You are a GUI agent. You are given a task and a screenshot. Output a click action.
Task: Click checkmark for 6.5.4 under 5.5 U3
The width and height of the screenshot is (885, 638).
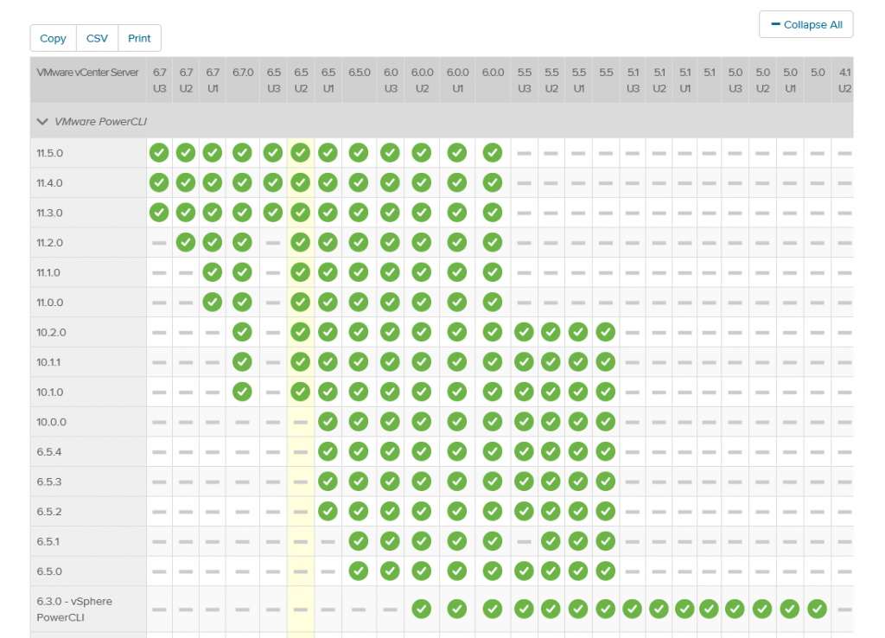[x=525, y=451]
